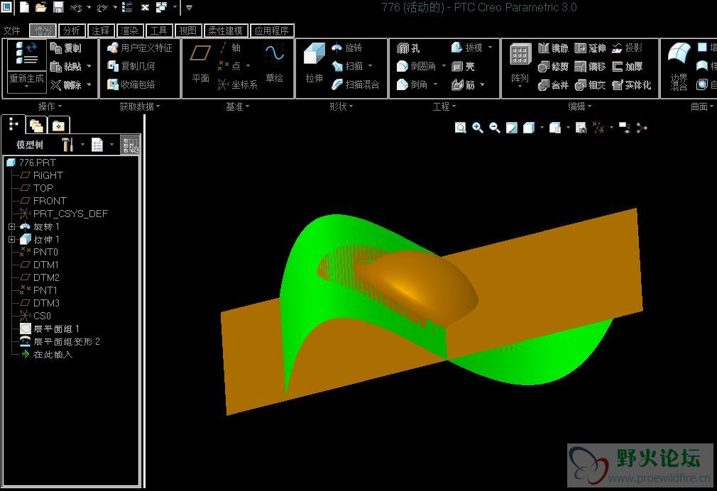The width and height of the screenshot is (717, 491).
Task: Select the 阵列 pattern tool
Action: pos(520,63)
